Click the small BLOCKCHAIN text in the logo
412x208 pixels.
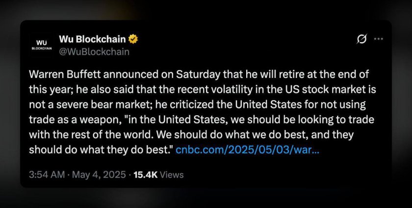click(42, 49)
